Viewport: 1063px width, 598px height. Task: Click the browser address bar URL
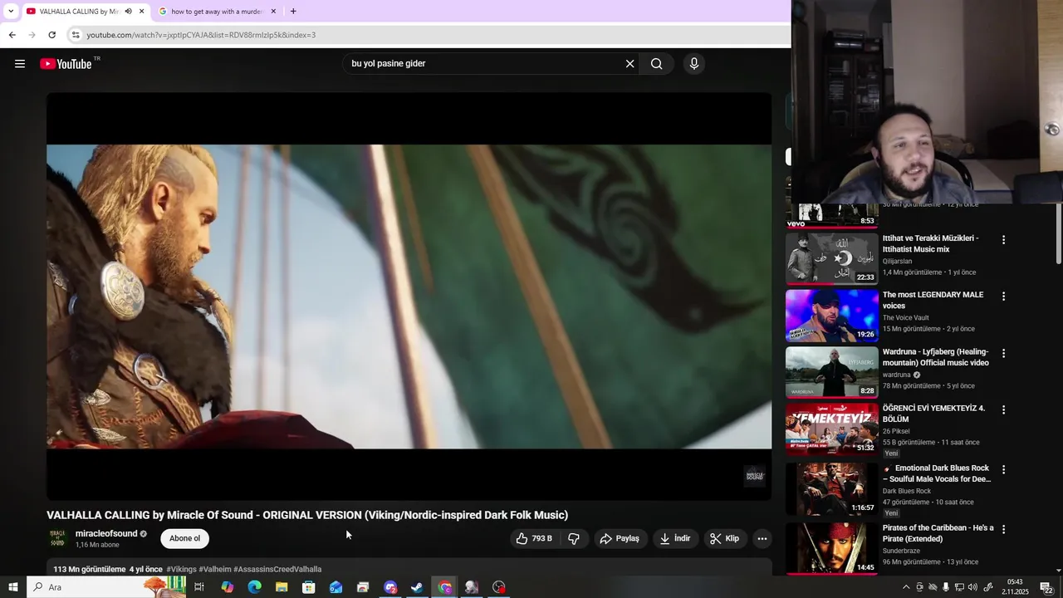click(x=201, y=35)
